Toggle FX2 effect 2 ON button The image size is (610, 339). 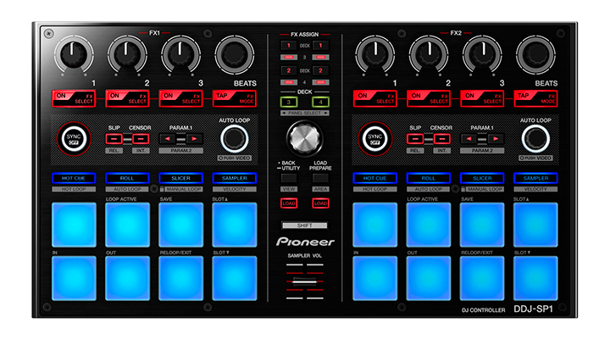pyautogui.click(x=429, y=98)
